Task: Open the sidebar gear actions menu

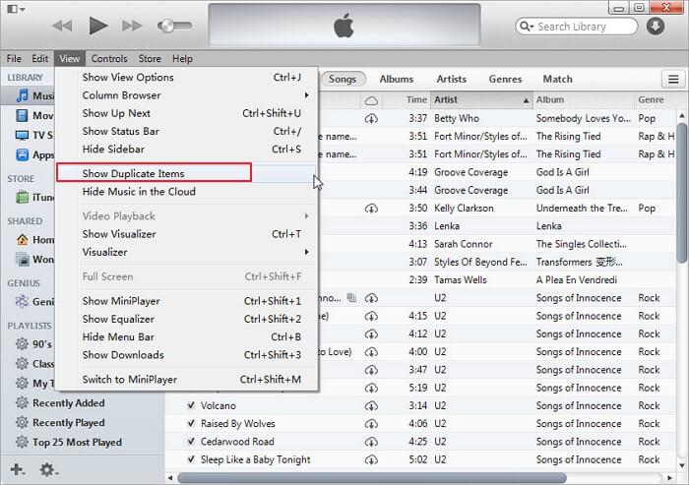Action: 48,469
